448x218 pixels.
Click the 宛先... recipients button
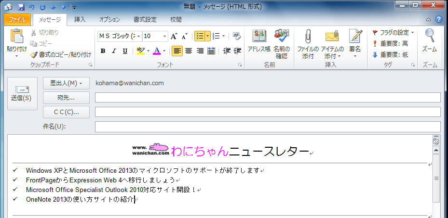click(x=66, y=98)
